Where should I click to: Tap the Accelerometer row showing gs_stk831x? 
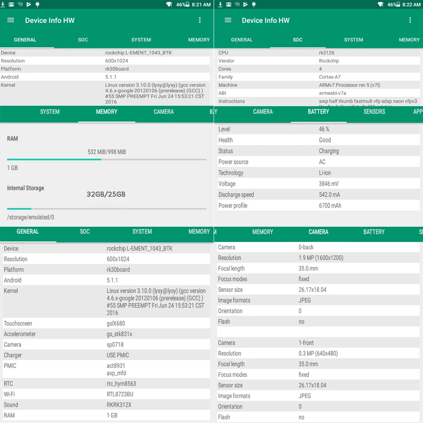point(106,334)
